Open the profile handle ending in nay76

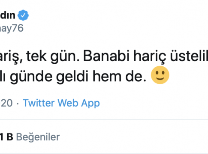(x=12, y=28)
